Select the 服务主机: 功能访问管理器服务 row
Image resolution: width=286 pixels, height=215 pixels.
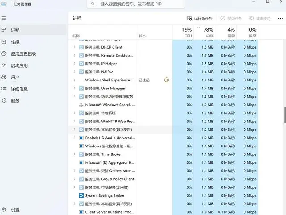coord(163,97)
